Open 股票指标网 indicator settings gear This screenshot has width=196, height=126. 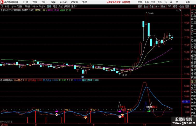1,80
